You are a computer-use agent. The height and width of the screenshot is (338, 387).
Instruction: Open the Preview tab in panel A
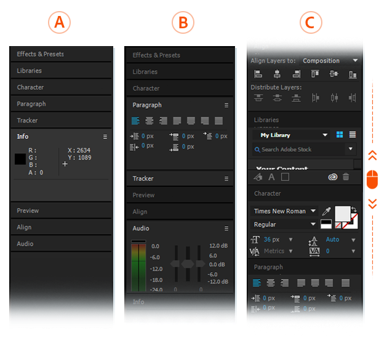point(61,211)
